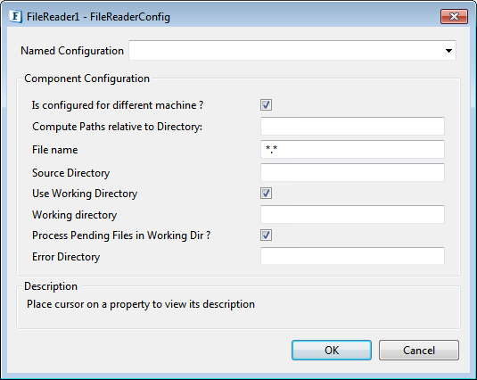Focus the Error Directory input field
477x380 pixels.
(352, 256)
